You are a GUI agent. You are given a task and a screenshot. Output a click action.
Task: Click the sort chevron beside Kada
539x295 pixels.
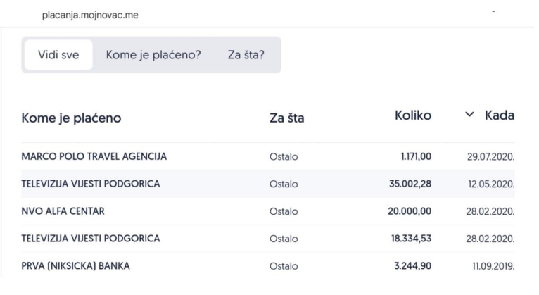point(469,115)
